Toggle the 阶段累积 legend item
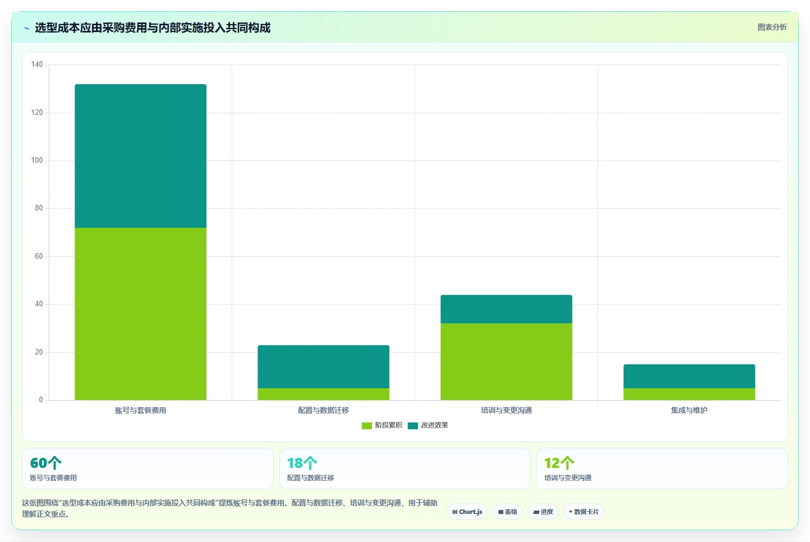810x542 pixels. pyautogui.click(x=382, y=425)
